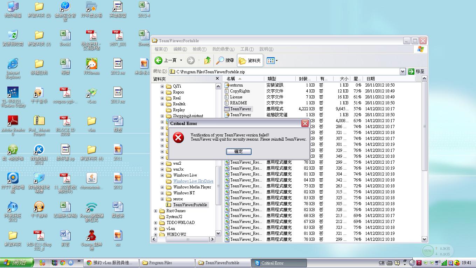476x268 pixels.
Task: Click the Back arrow icon in Explorer toolbar
Action: pos(159,60)
